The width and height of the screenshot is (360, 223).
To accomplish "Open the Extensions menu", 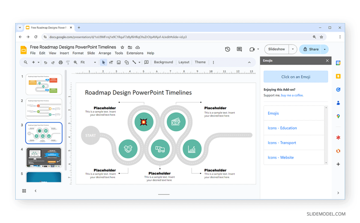I will pyautogui.click(x=135, y=53).
